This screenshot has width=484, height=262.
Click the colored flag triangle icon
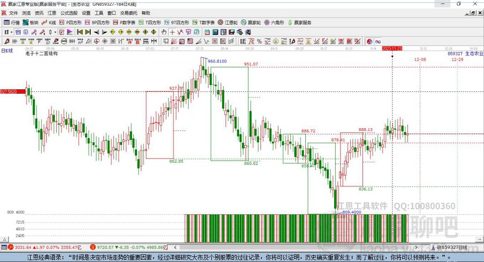70,32
